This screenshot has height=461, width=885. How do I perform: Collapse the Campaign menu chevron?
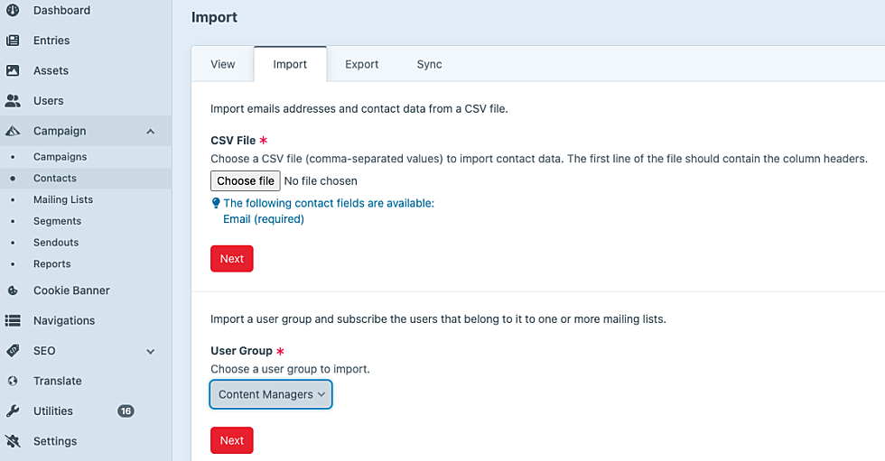(150, 132)
